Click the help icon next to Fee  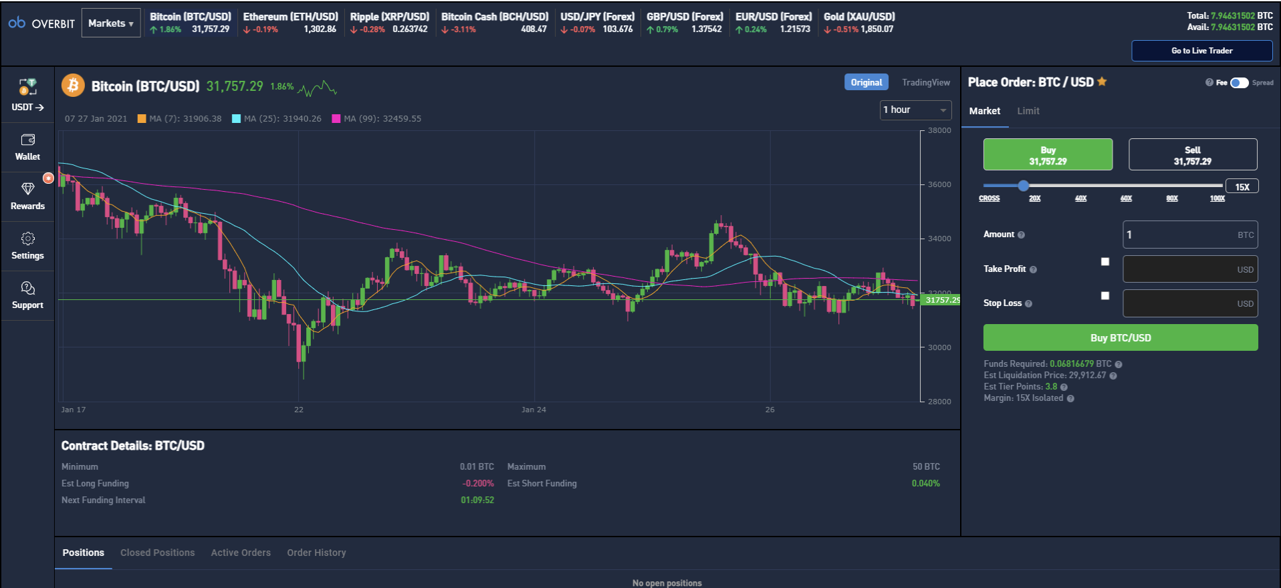pos(1209,83)
